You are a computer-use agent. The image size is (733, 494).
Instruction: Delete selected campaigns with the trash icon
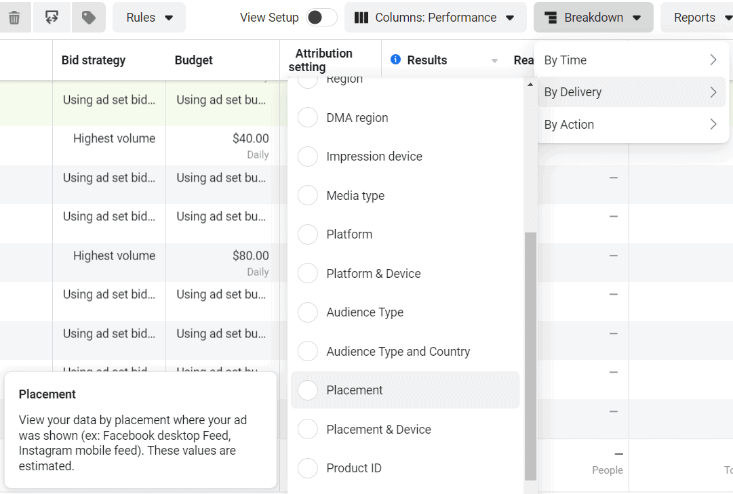14,17
